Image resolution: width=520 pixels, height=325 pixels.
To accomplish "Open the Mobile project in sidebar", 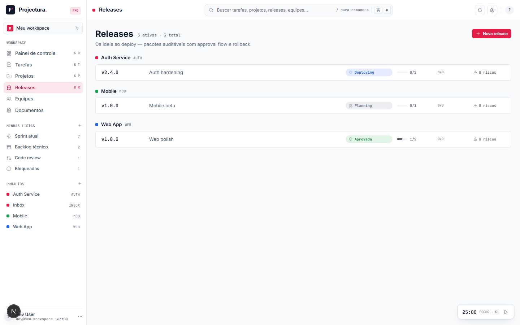I will pos(43,216).
